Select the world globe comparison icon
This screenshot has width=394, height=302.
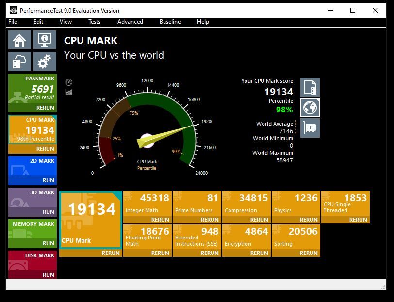[x=310, y=108]
